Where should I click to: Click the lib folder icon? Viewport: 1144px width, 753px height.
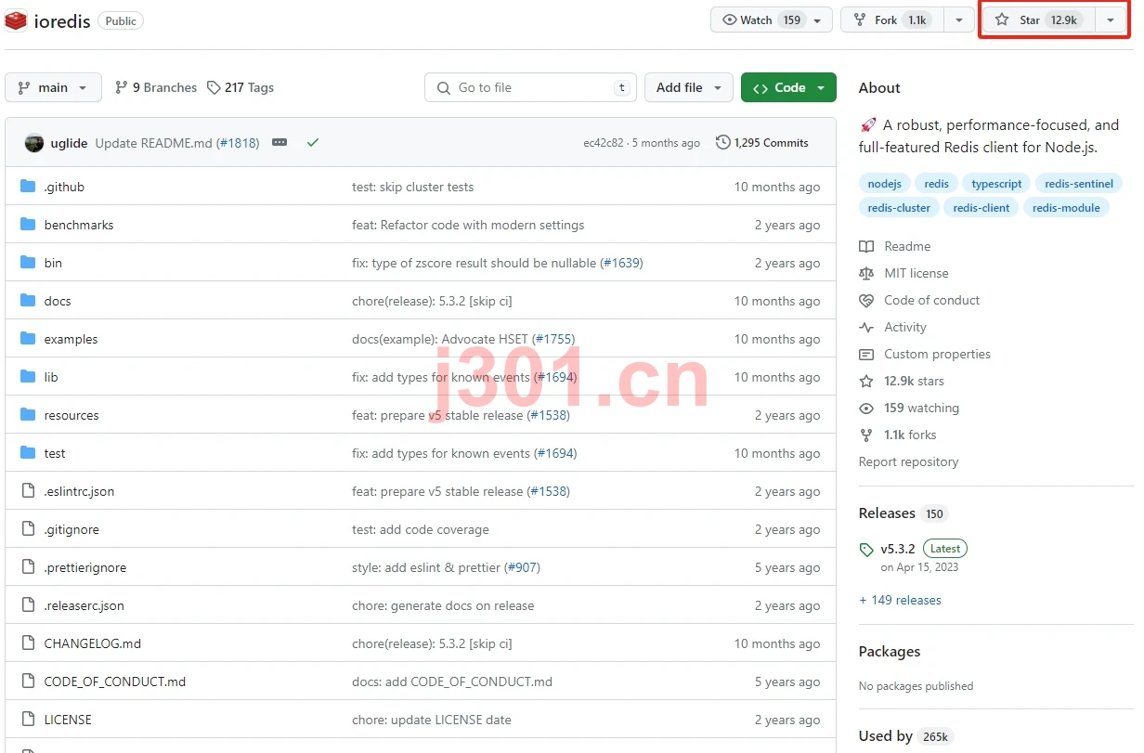point(28,377)
